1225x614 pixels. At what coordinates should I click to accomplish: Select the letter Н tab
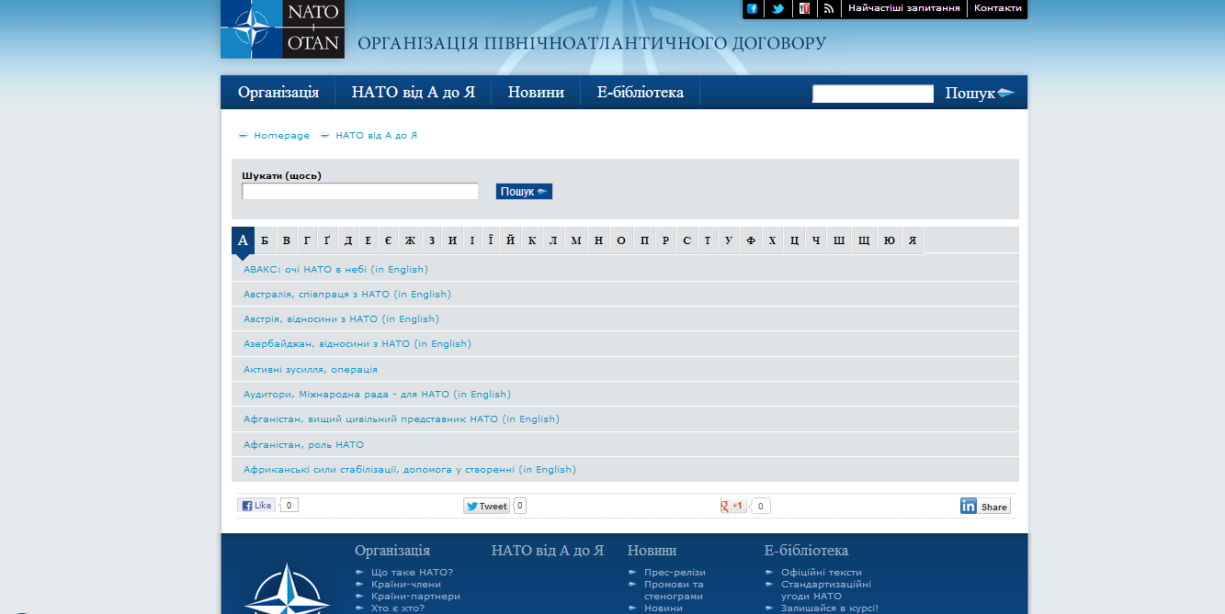(x=599, y=240)
